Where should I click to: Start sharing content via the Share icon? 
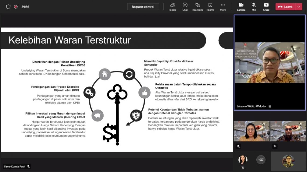(266, 6)
